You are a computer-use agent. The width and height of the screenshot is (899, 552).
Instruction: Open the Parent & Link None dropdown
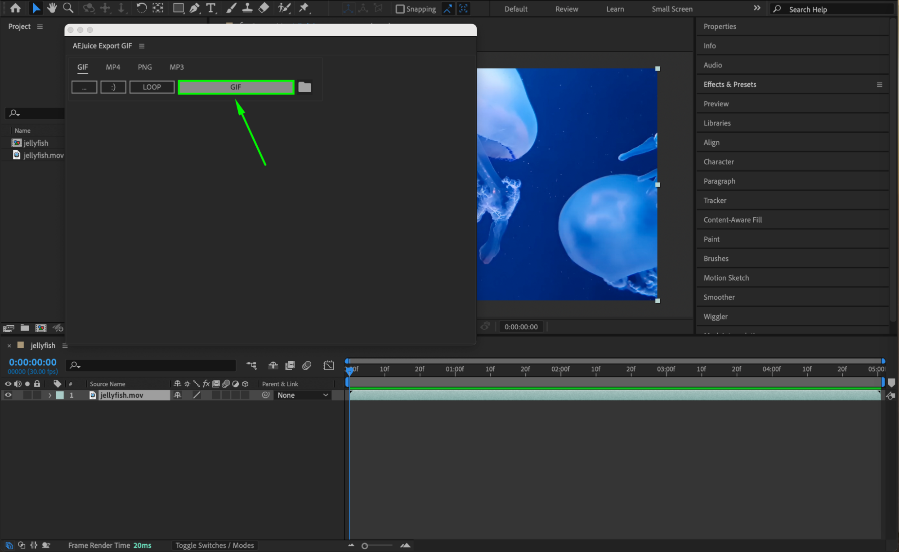pyautogui.click(x=303, y=395)
